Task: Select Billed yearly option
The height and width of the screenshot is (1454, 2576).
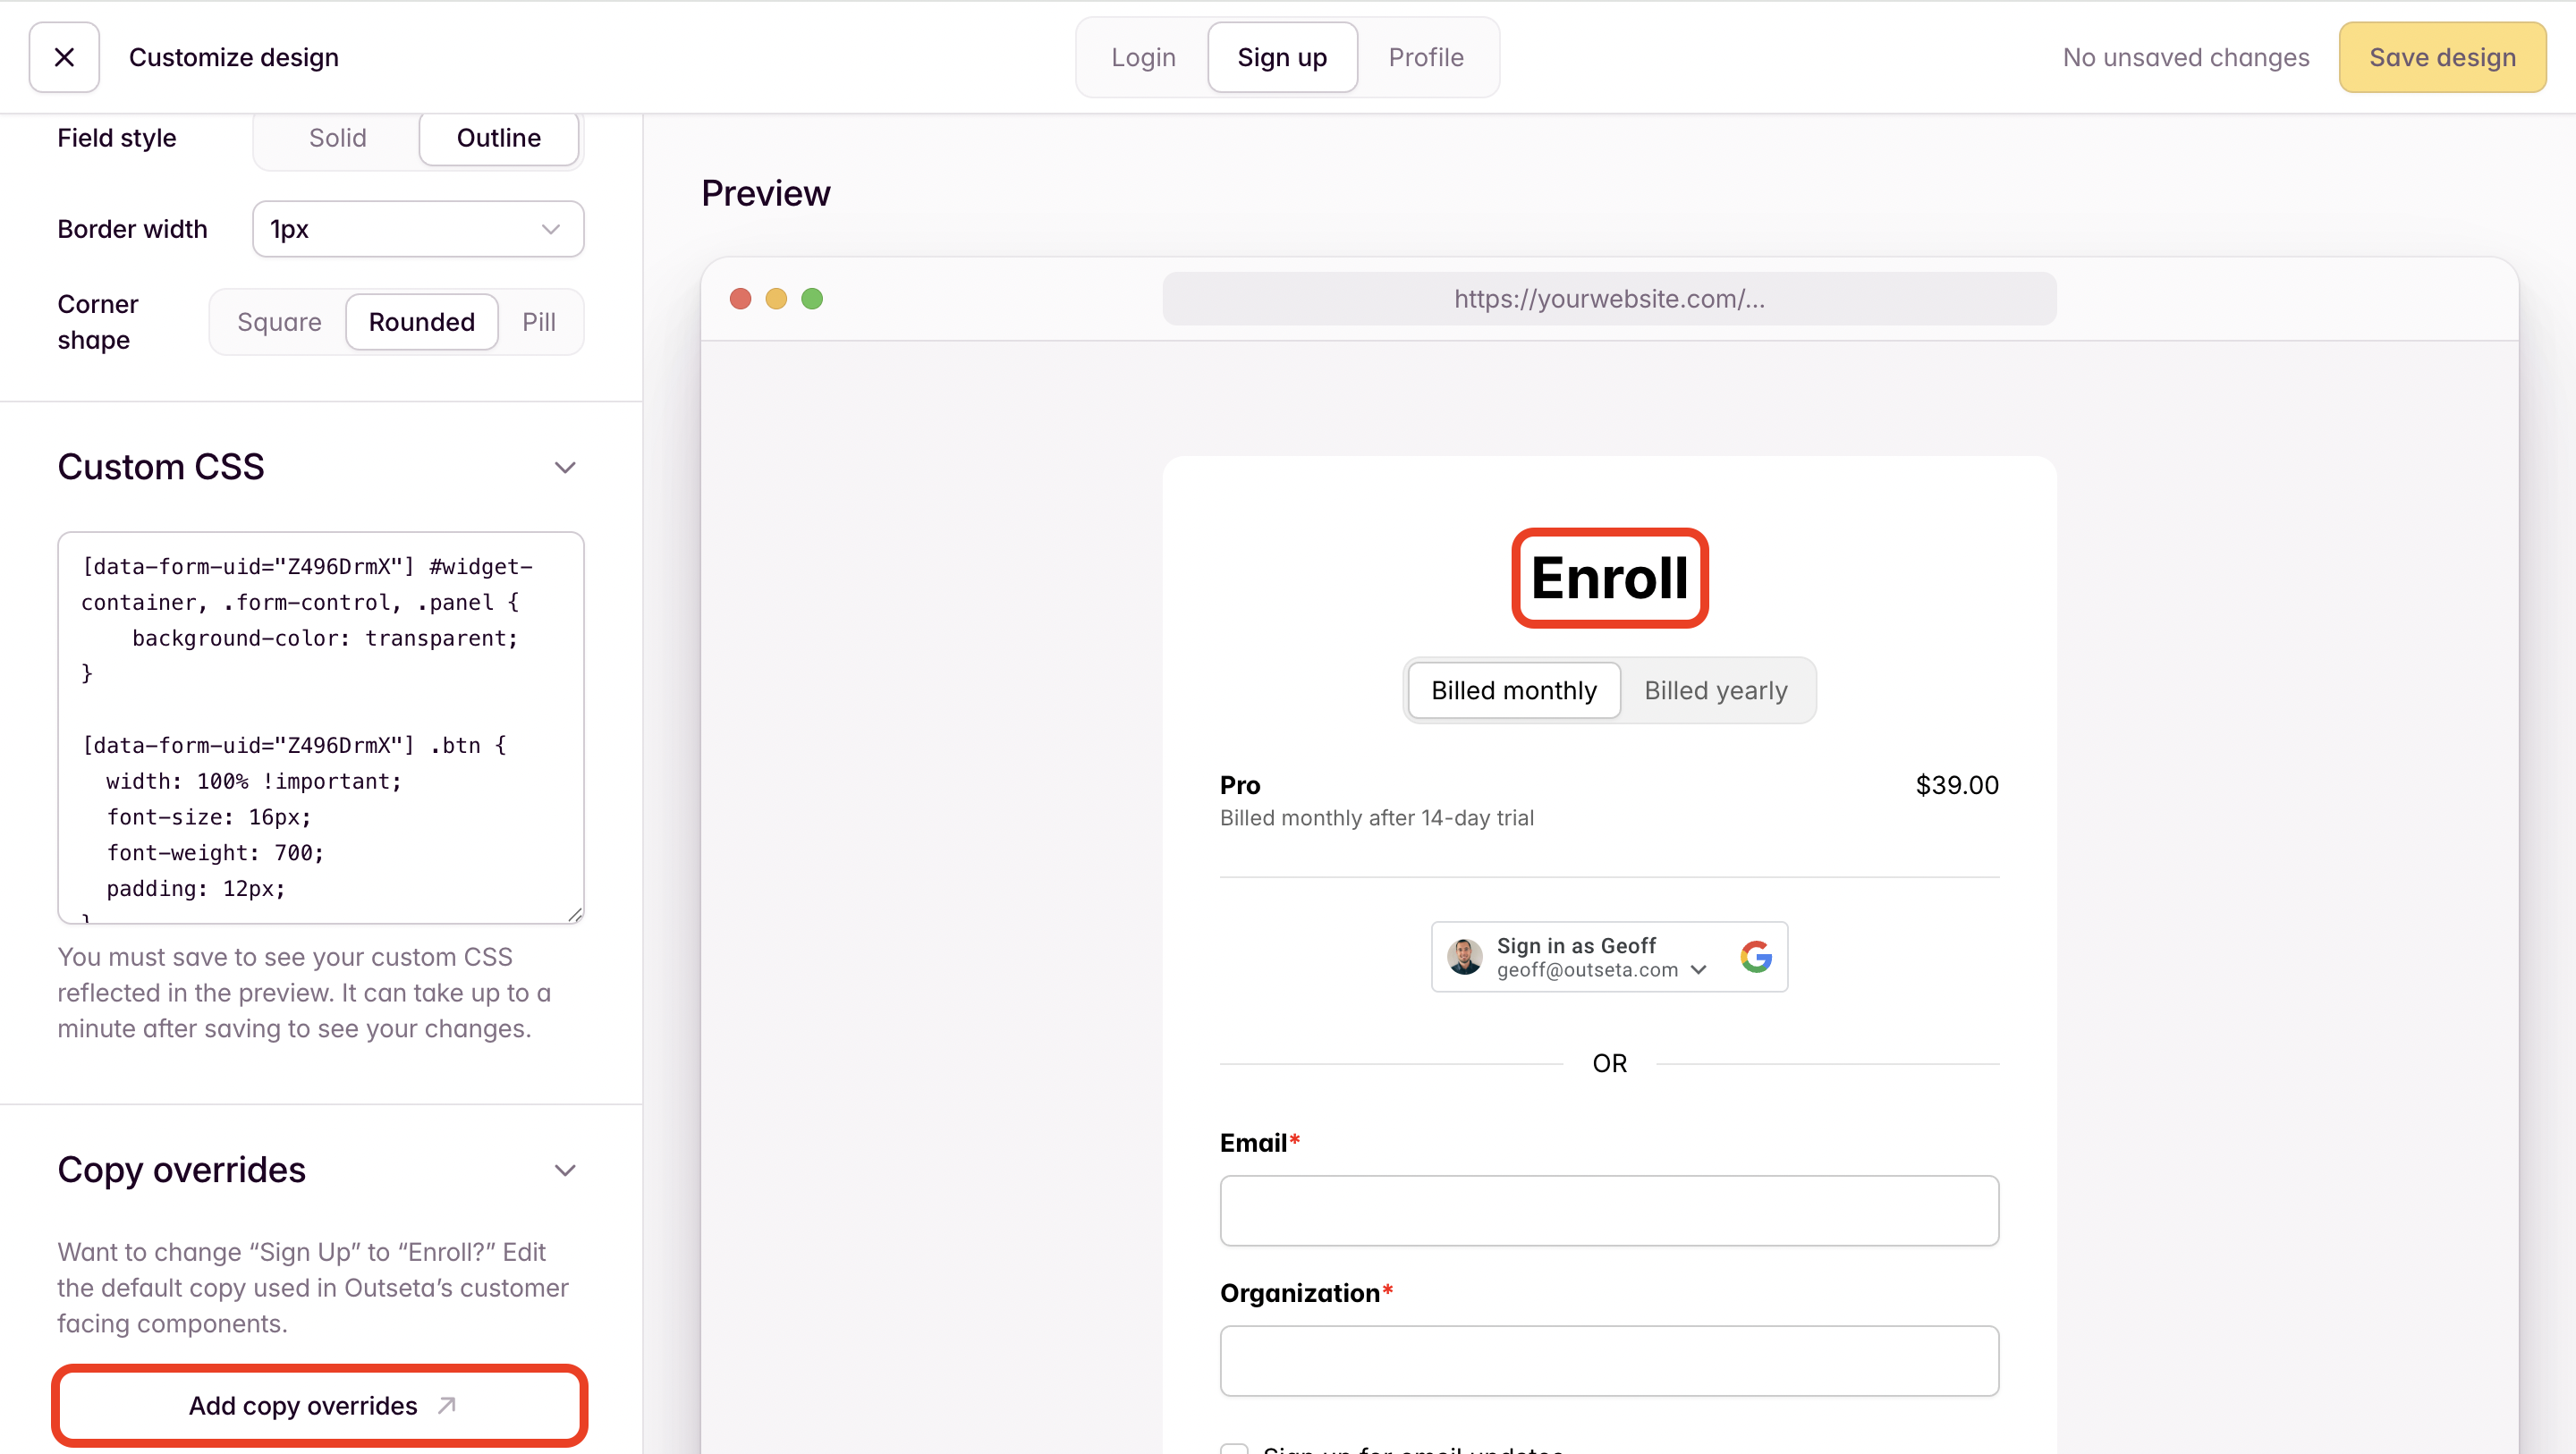Action: coord(1716,691)
